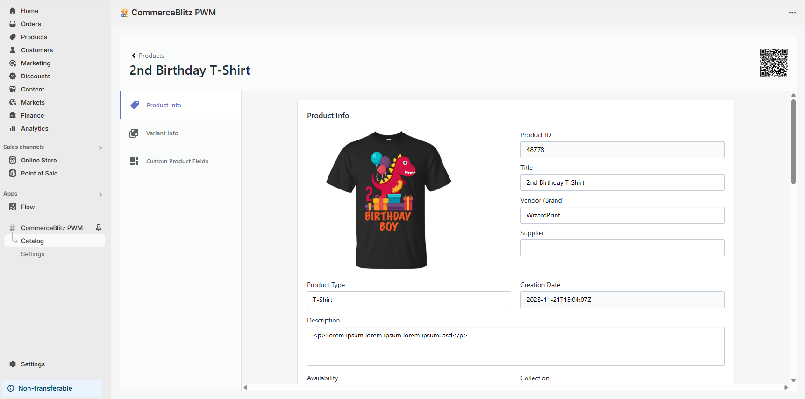805x399 pixels.
Task: Open Catalog under CommerceBlitz PWM
Action: point(55,241)
